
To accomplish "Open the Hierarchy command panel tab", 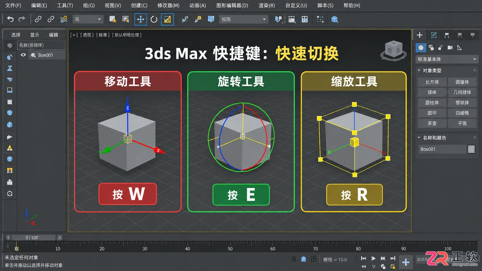I will 447,35.
